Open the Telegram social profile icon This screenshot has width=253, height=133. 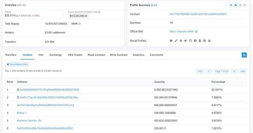click(195, 41)
